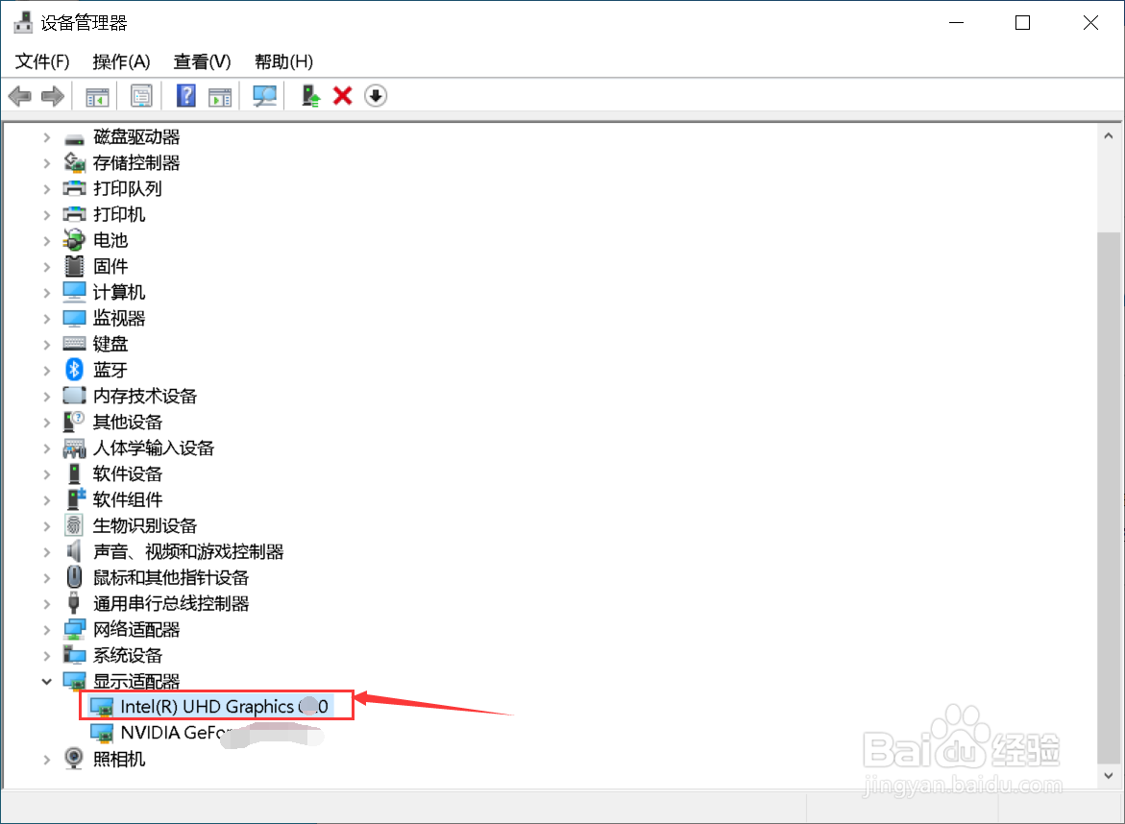Click the 打印队列 printer icon
This screenshot has height=824, width=1125.
[x=74, y=188]
